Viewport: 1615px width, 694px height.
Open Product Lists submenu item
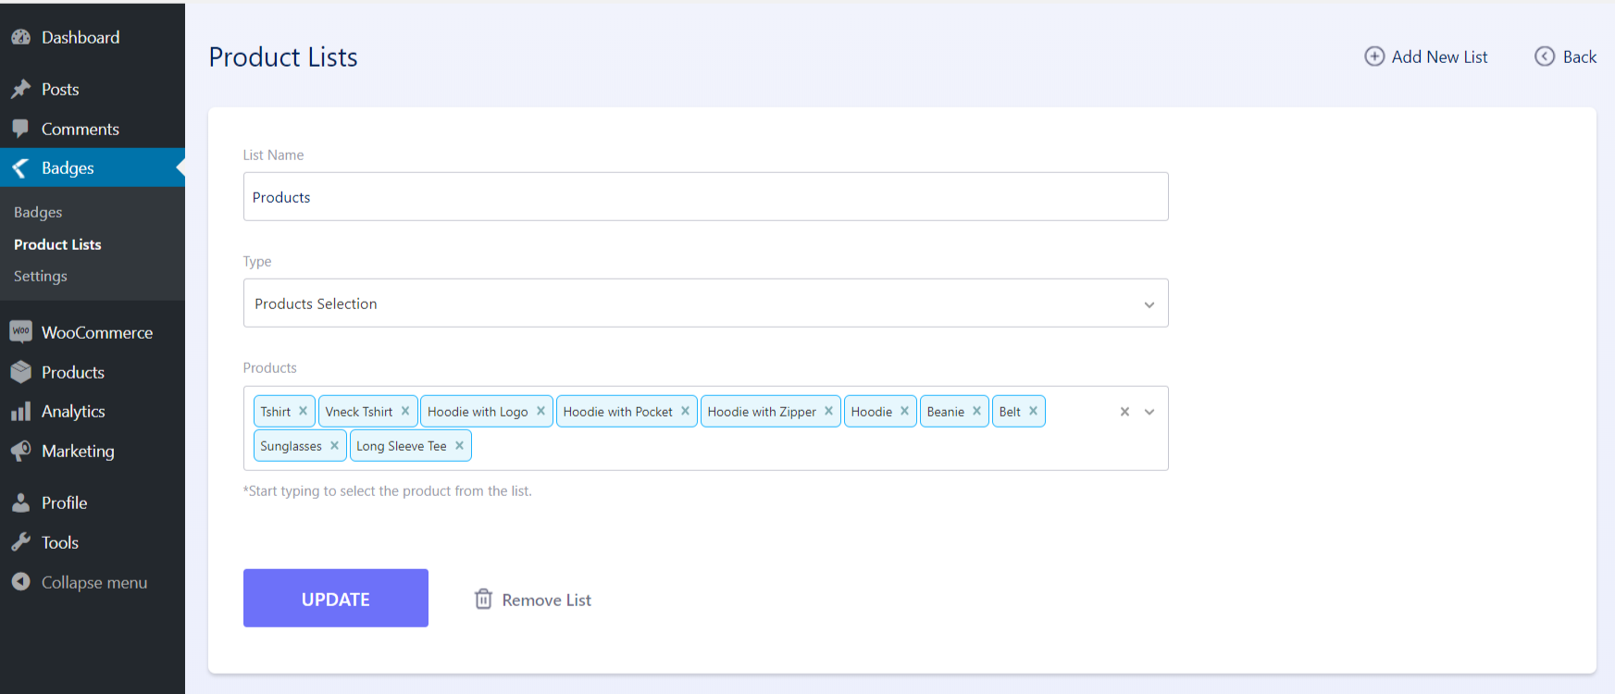click(57, 244)
